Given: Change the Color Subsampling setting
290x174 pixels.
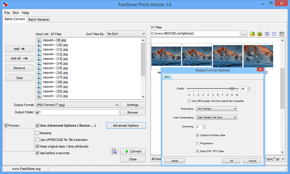Looking at the screenshot, I should tap(216, 117).
